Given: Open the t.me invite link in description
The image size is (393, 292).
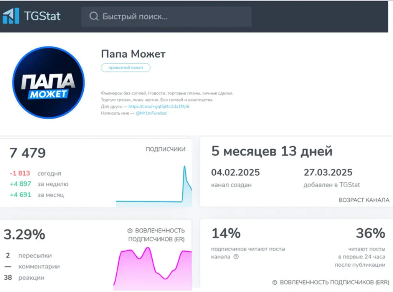Looking at the screenshot, I should pos(159,106).
